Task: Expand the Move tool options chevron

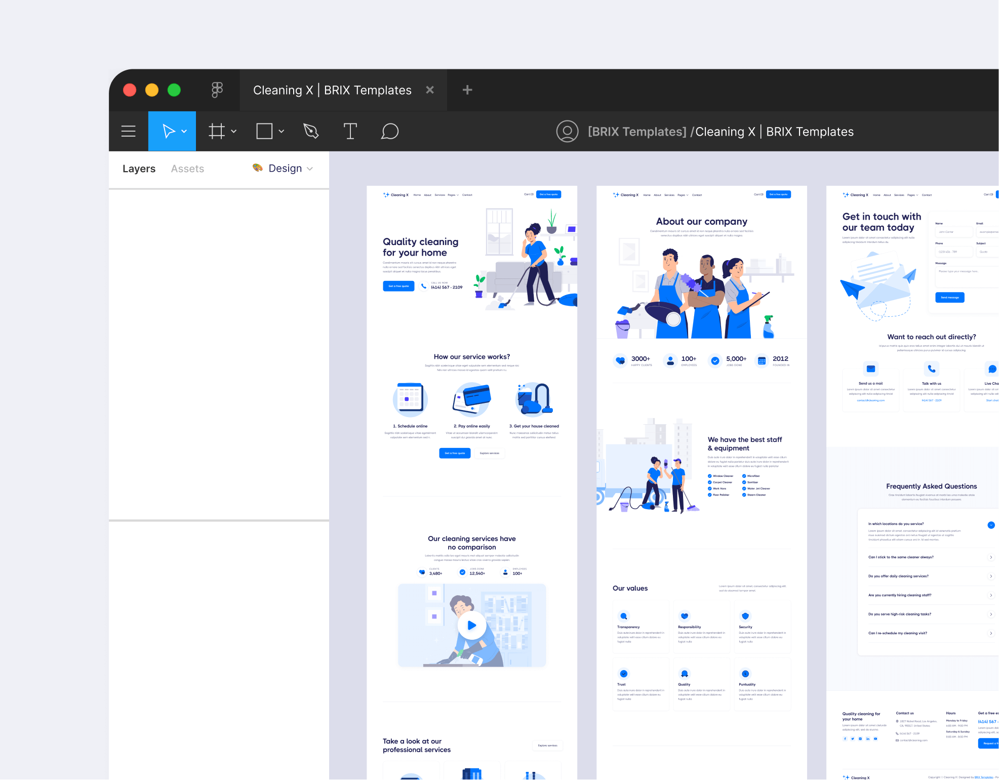Action: (184, 131)
